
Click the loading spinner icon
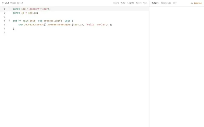click(192, 3)
